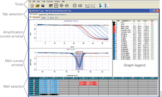This screenshot has height=97, width=162.
Task: Open the Edit menu
Action: (34, 1)
